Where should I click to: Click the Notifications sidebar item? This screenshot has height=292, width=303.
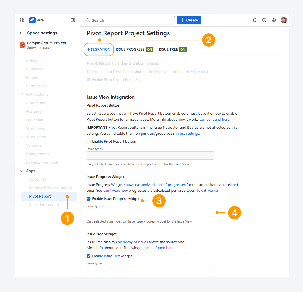point(37,95)
